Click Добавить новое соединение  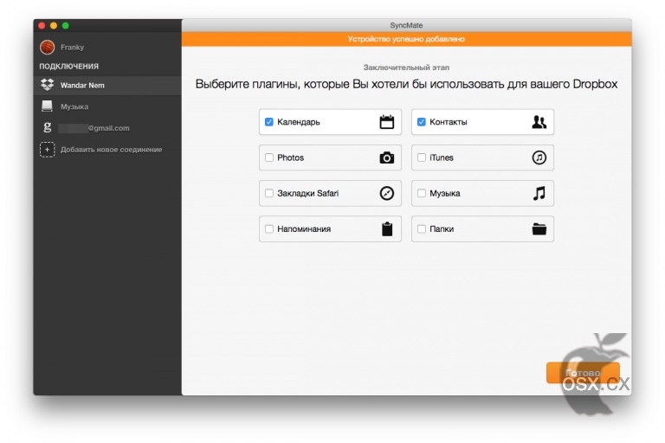pos(107,150)
